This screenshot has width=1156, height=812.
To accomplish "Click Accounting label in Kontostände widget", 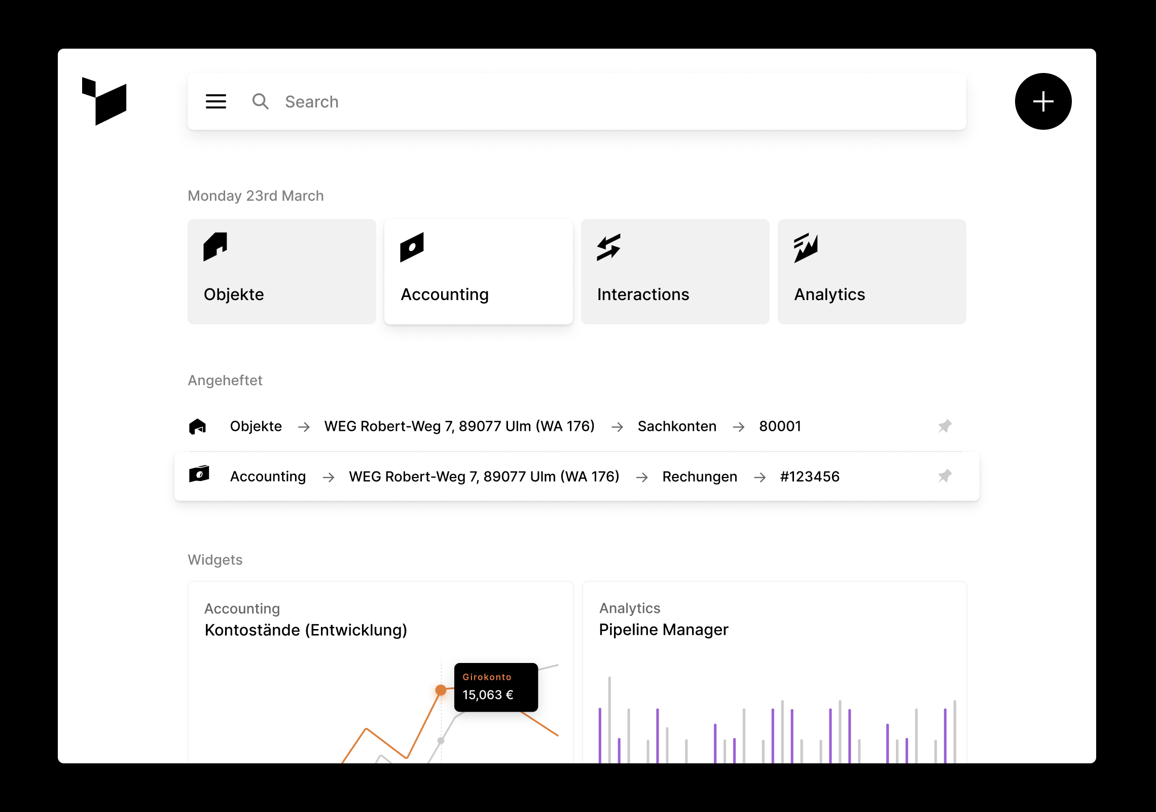I will pyautogui.click(x=242, y=608).
